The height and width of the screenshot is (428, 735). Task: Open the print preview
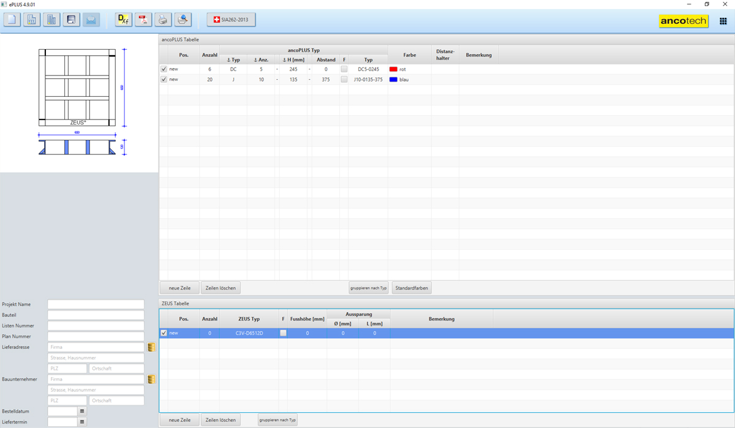(x=183, y=20)
